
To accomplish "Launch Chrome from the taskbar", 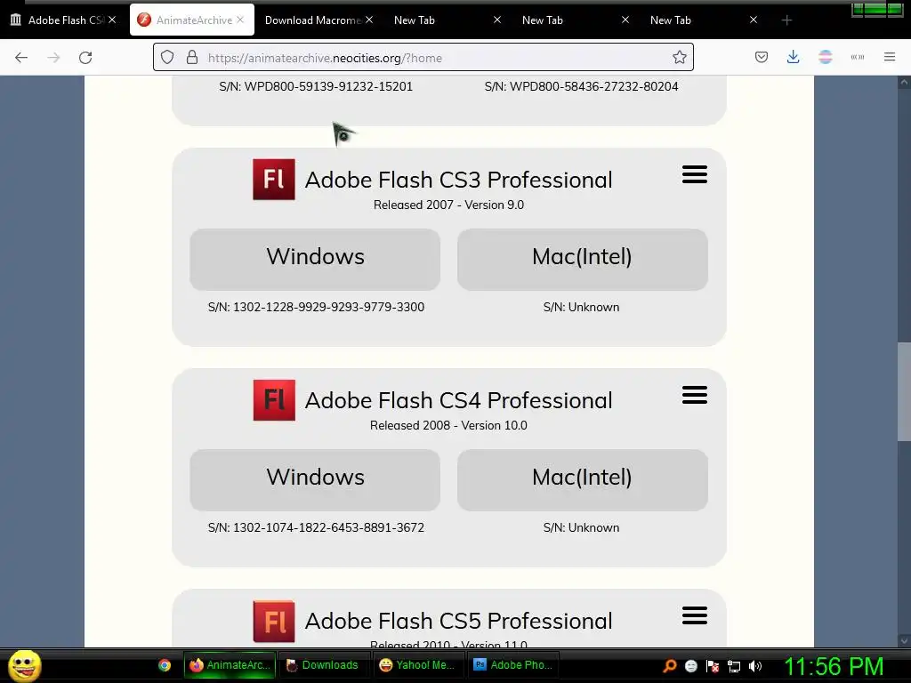I will tap(165, 665).
